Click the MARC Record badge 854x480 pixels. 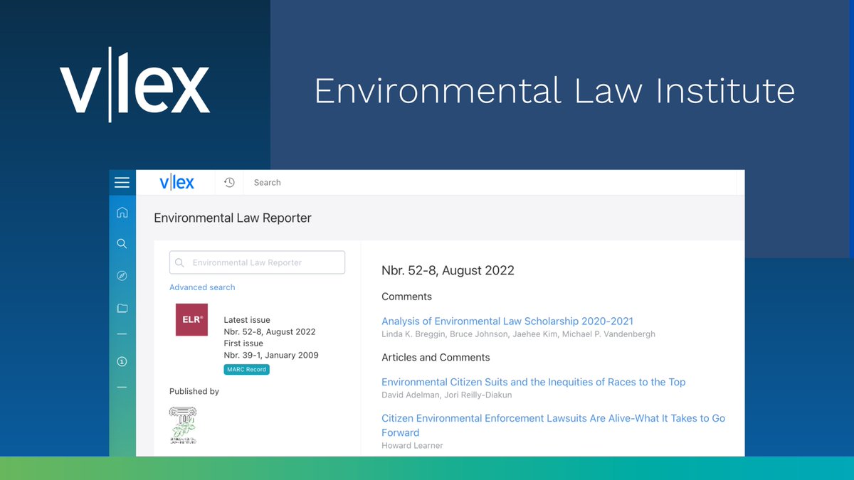click(x=246, y=370)
